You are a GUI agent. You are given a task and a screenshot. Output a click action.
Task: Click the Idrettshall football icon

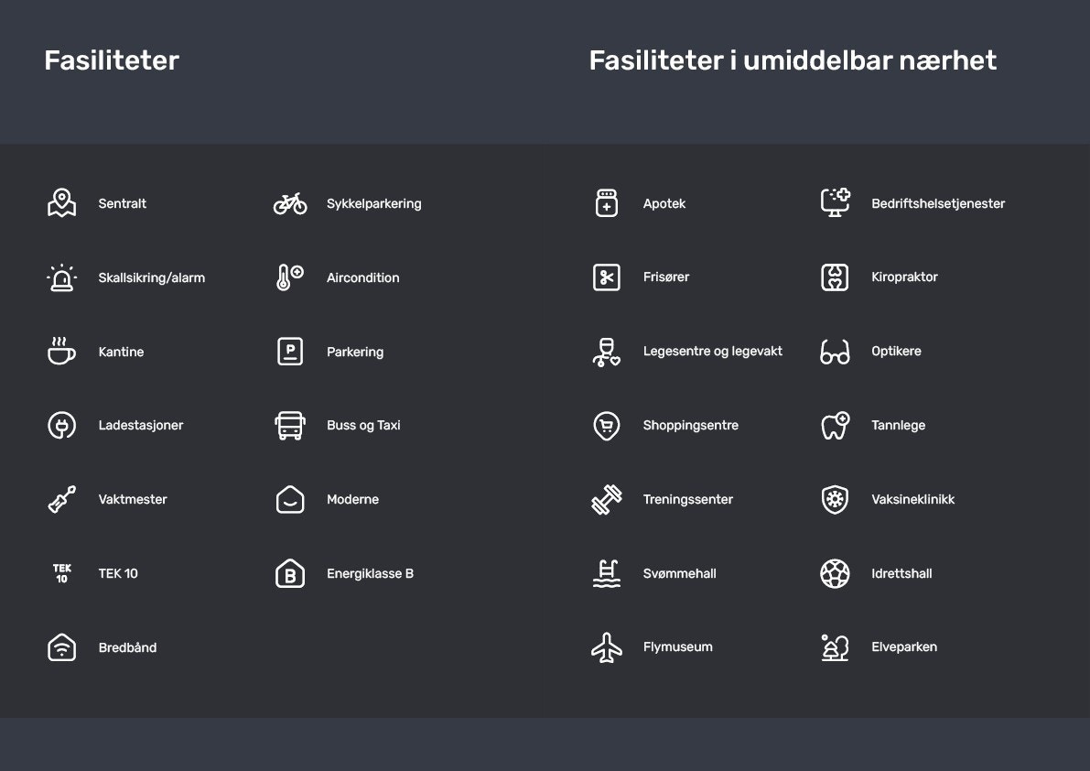(835, 573)
